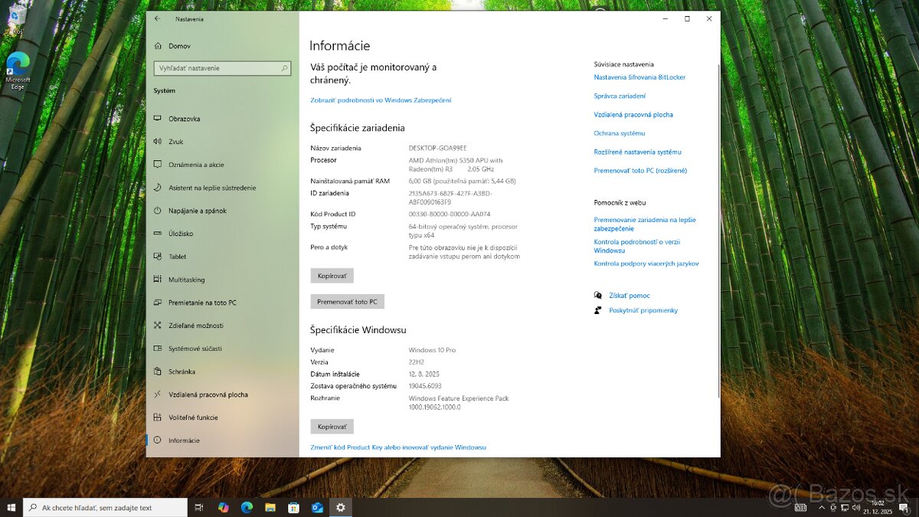The height and width of the screenshot is (517, 919).
Task: Click the Domov home icon
Action: click(158, 46)
